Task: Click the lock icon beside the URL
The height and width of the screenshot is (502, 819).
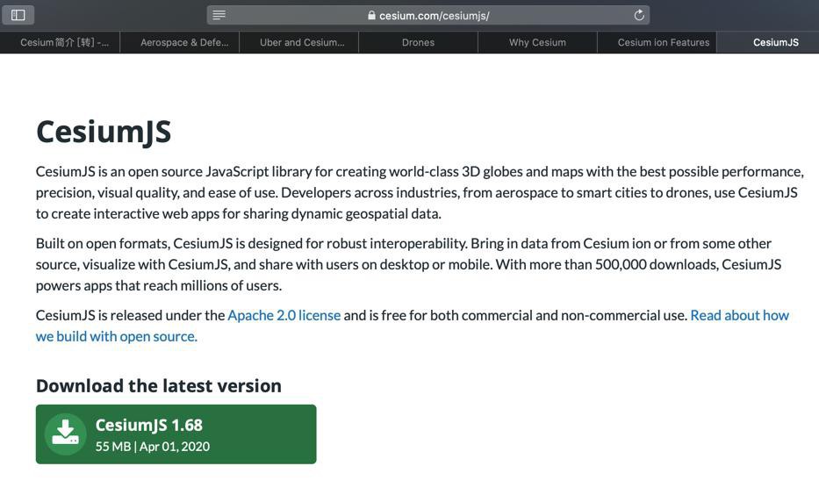Action: [x=372, y=16]
